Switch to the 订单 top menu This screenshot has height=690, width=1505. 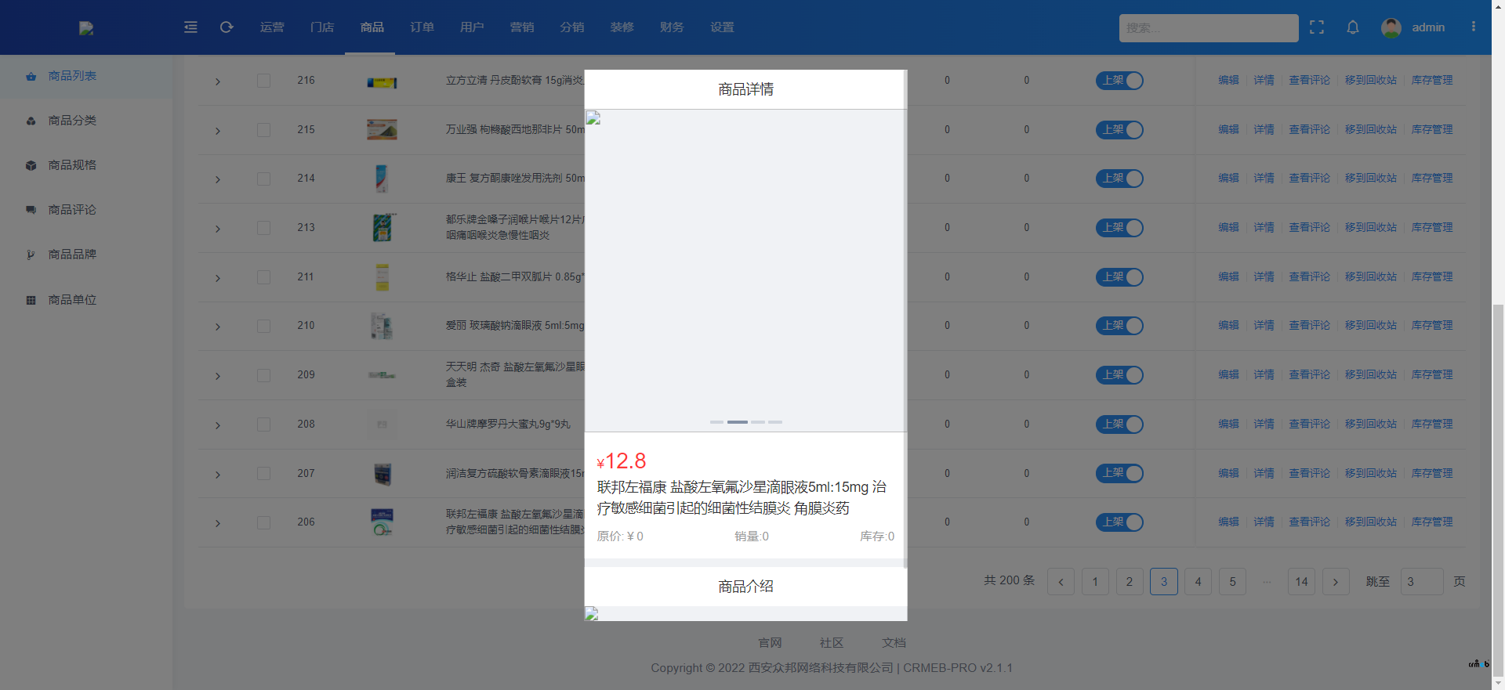pos(422,27)
